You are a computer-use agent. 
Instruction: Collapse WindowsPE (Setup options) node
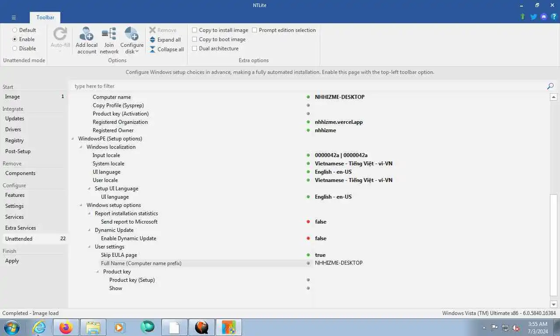click(x=73, y=139)
